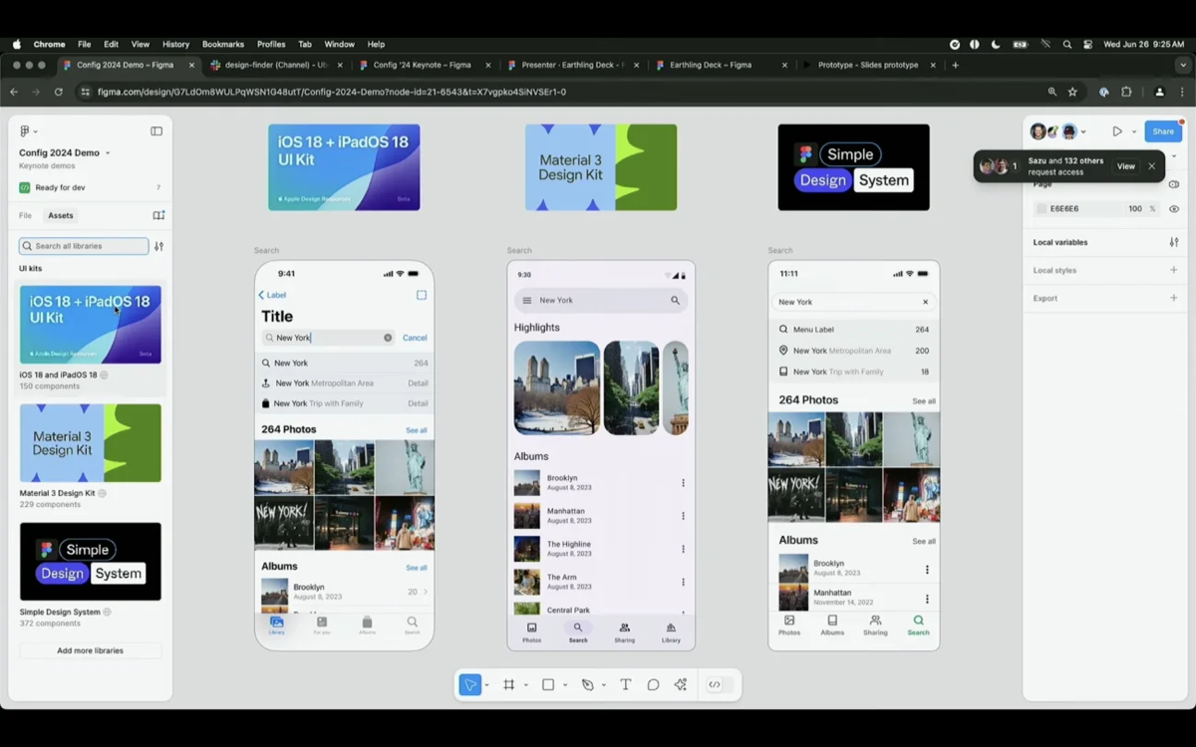Open the libraries book icon
The width and height of the screenshot is (1196, 747).
point(158,215)
